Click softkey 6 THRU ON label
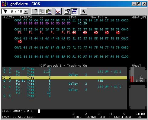148x120 pixels. point(140,115)
